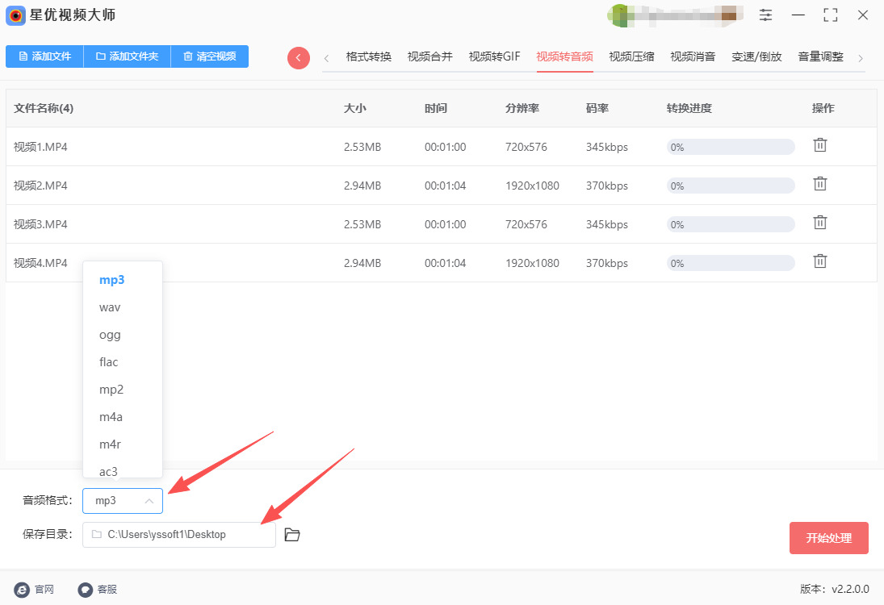Choose m4r from the format list
The width and height of the screenshot is (884, 605).
[x=123, y=444]
